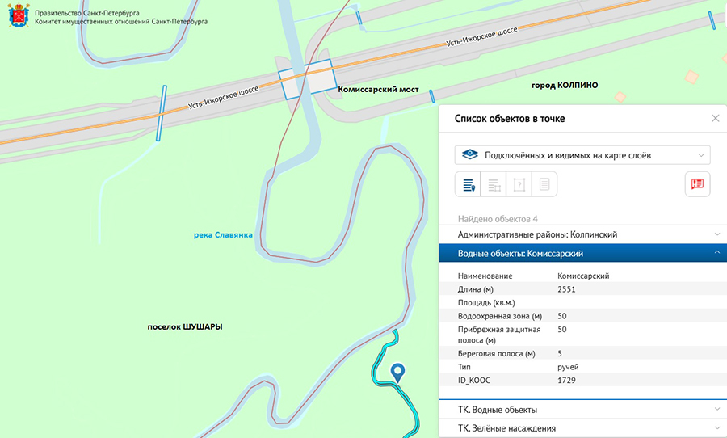Click the 'Найдено объектов 4' text
The height and width of the screenshot is (438, 727).
point(498,219)
